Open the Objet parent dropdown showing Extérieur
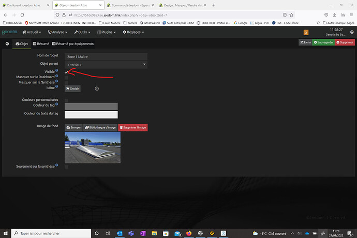This screenshot has width=357, height=238. (106, 65)
